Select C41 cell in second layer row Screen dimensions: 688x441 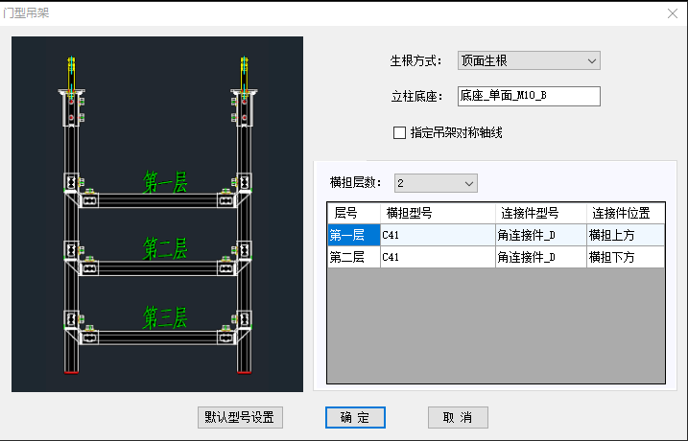[437, 257]
